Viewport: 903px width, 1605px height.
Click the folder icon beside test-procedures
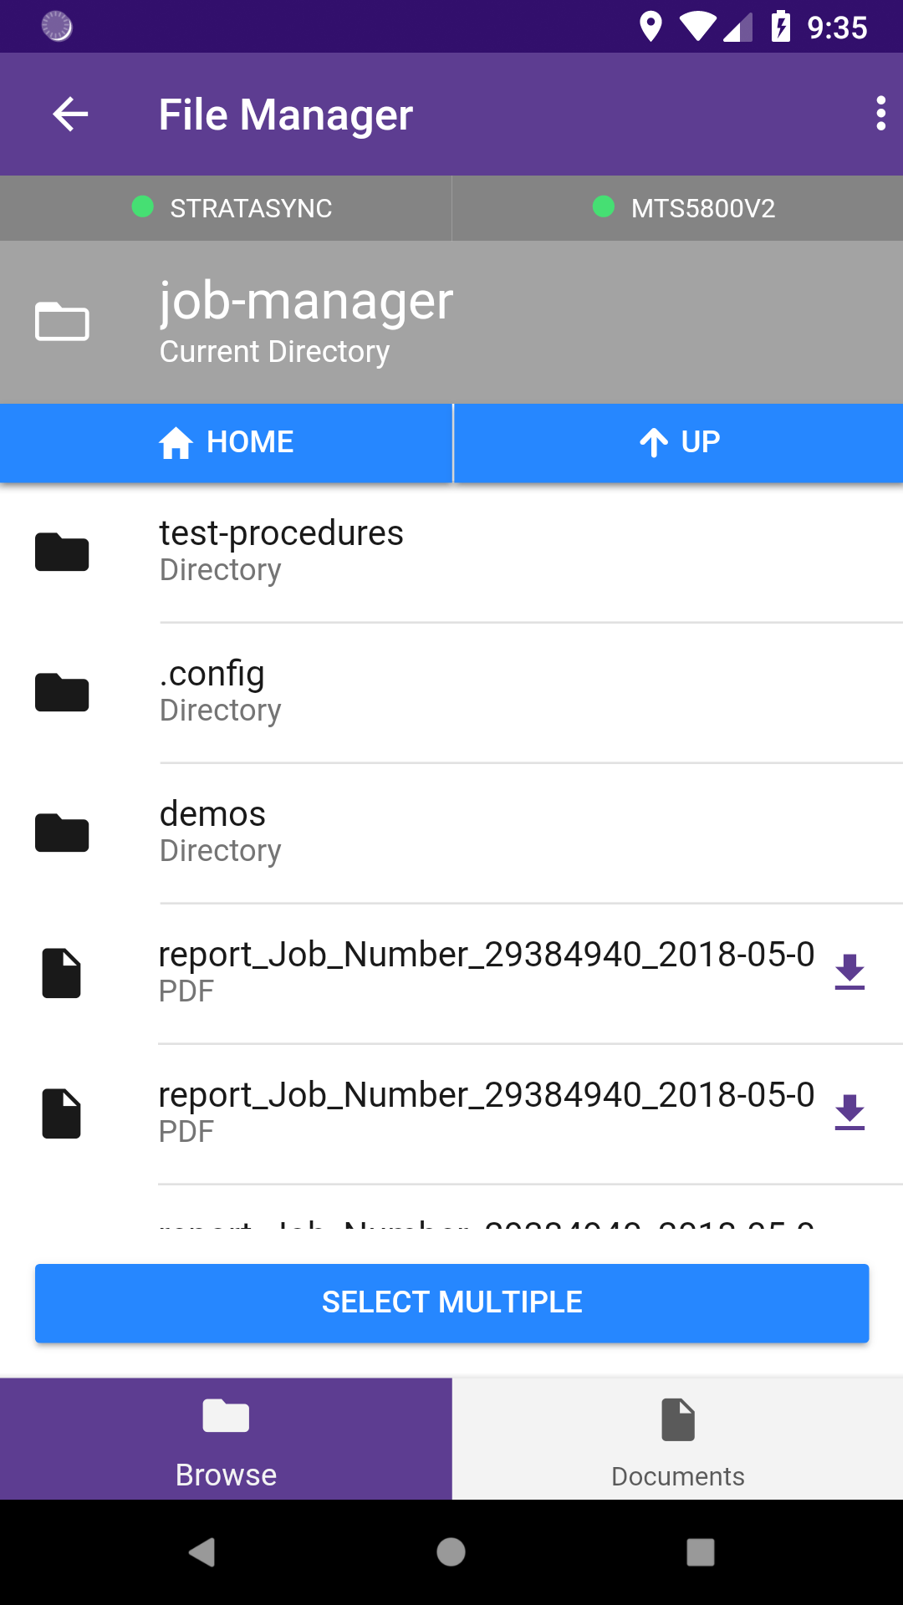62,552
